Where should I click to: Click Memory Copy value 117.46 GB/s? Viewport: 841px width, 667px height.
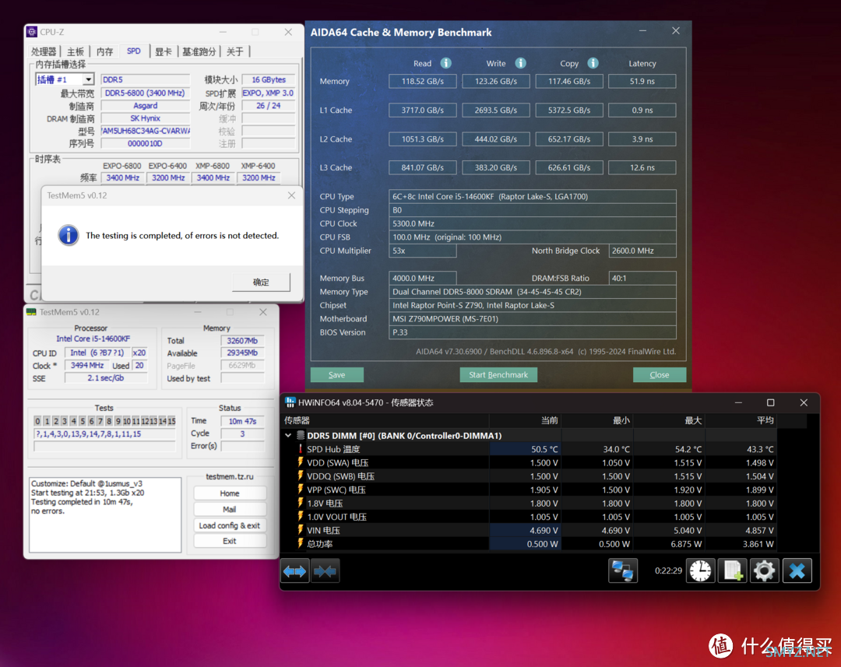pos(569,81)
